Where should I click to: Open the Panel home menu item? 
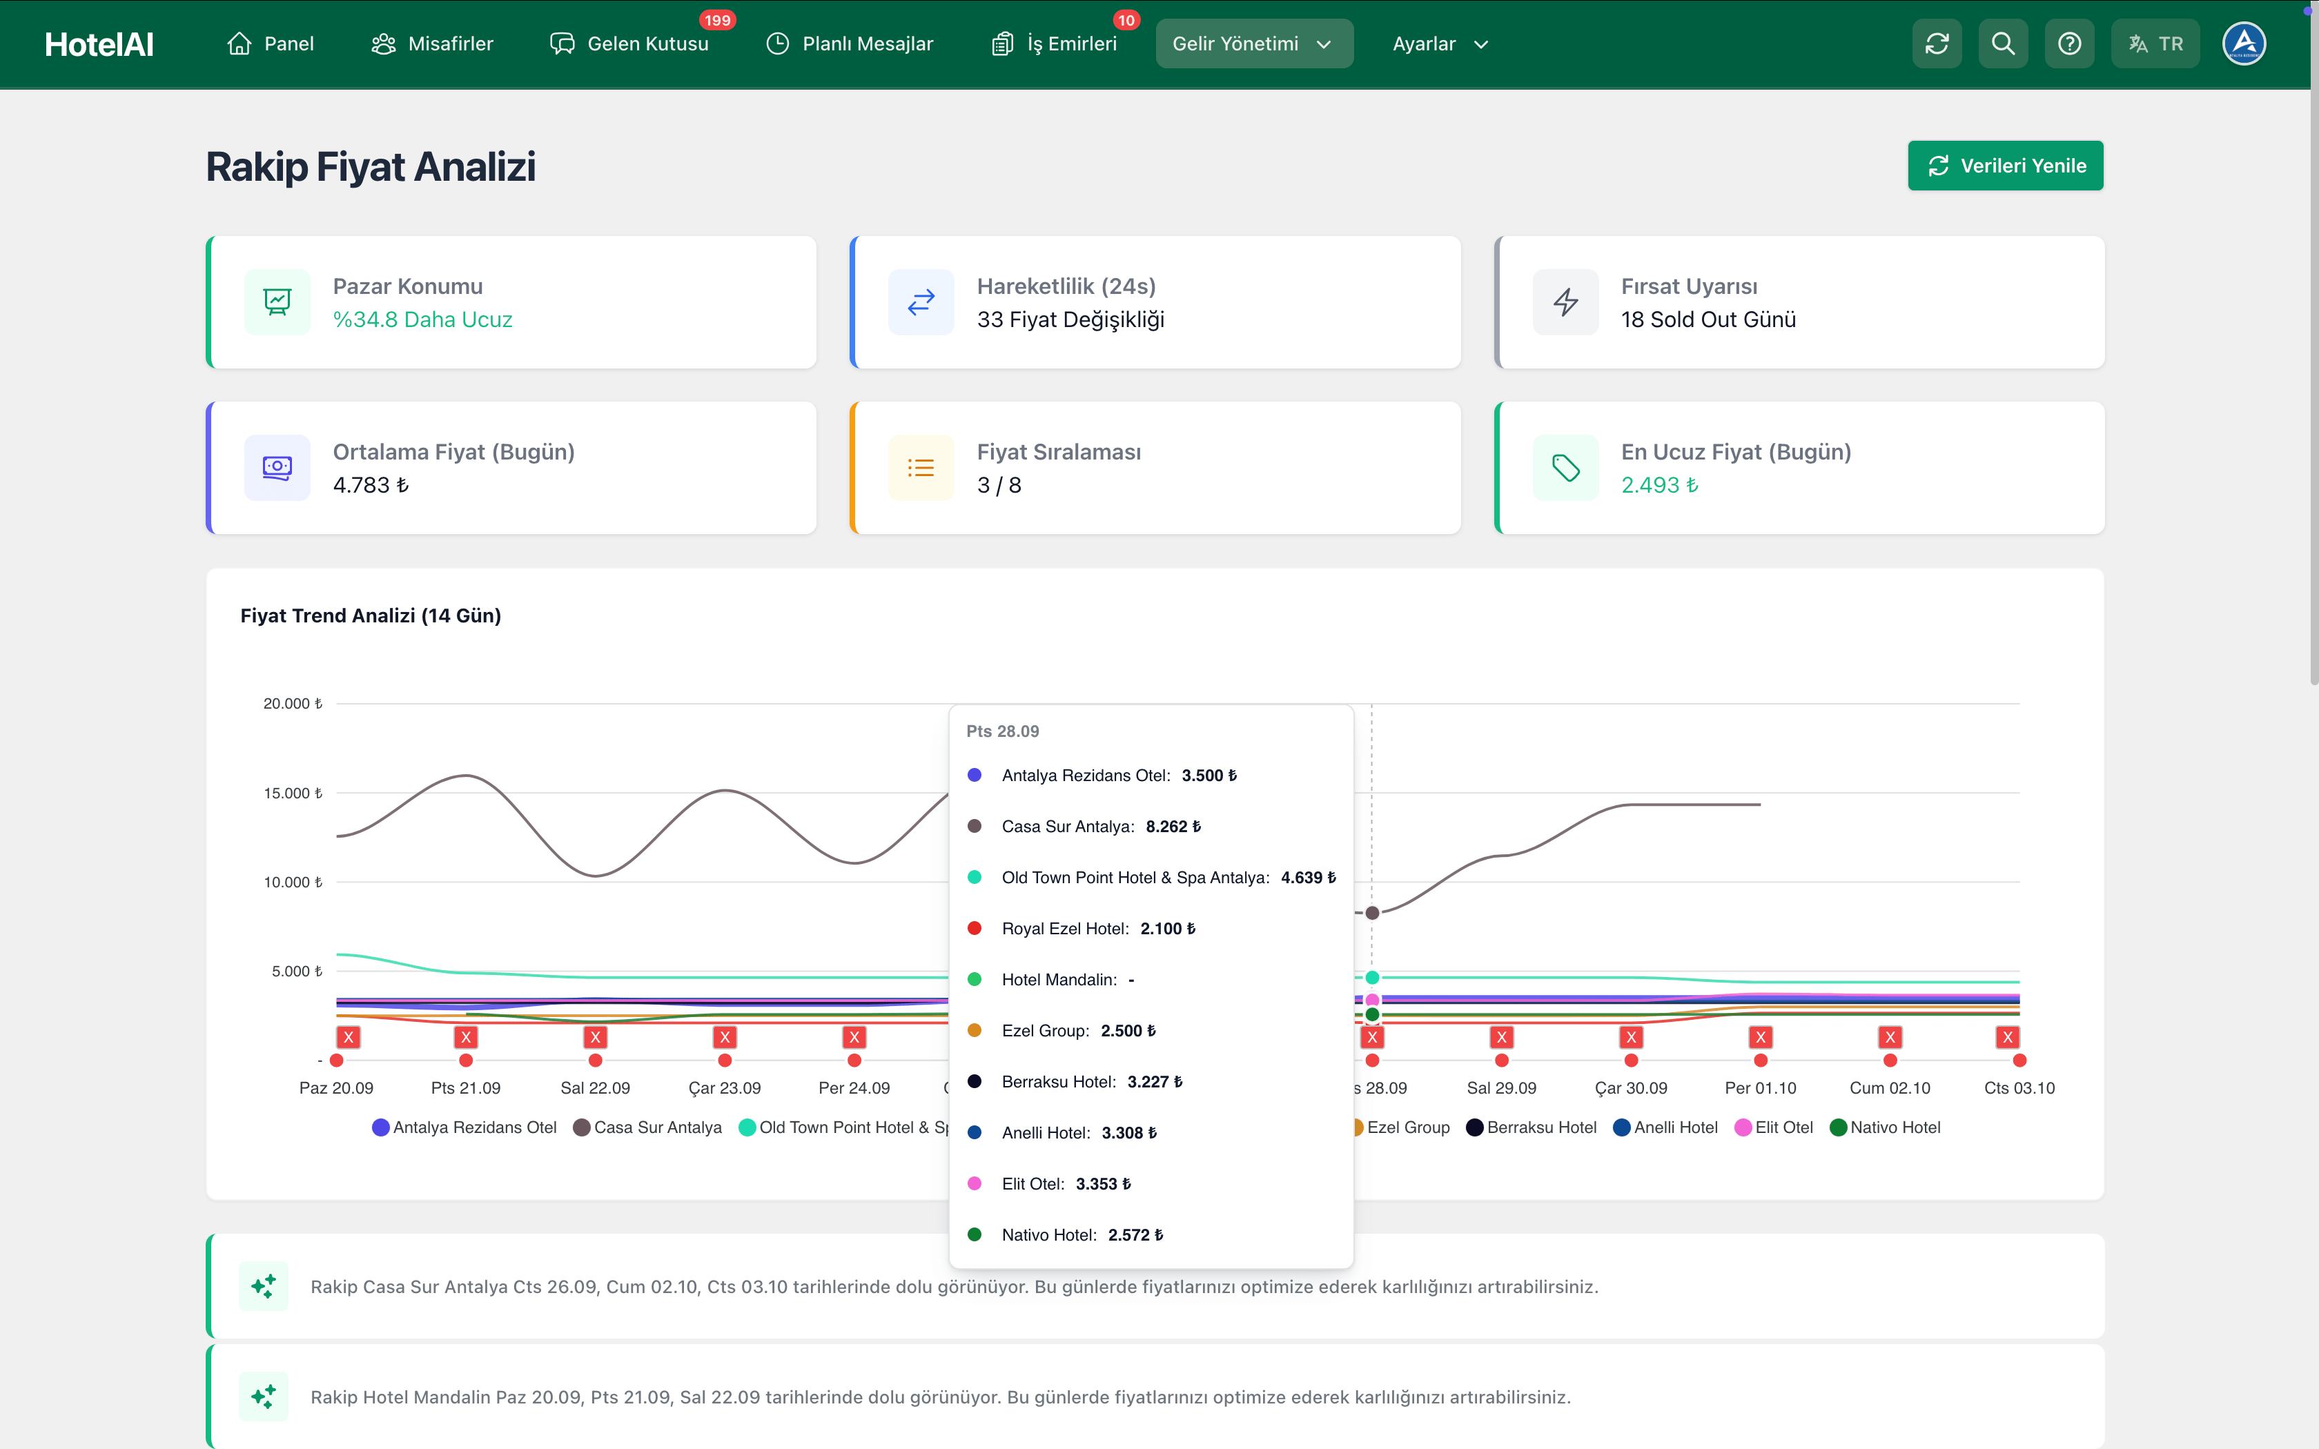point(271,44)
